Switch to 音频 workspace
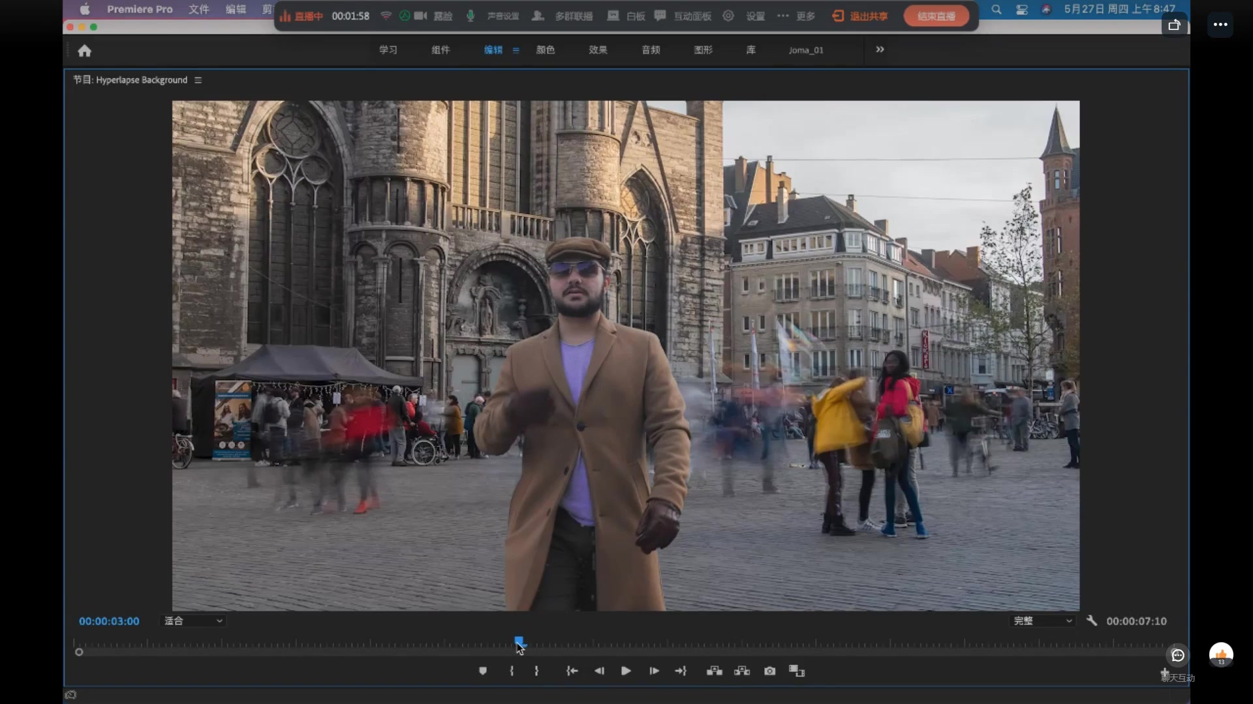 651,50
